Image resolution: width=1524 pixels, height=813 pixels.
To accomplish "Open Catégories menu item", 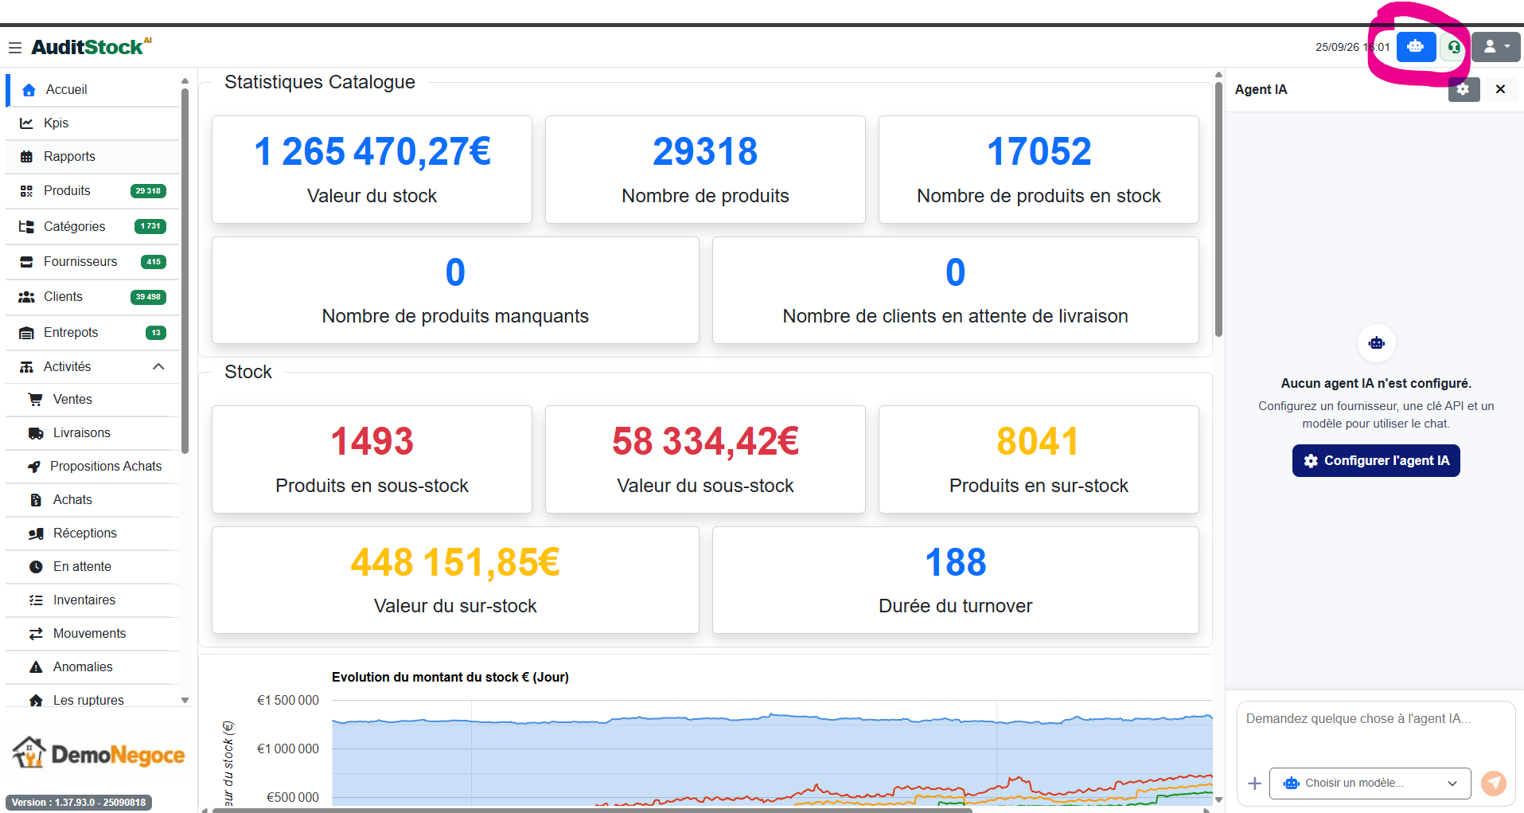I will click(x=93, y=227).
